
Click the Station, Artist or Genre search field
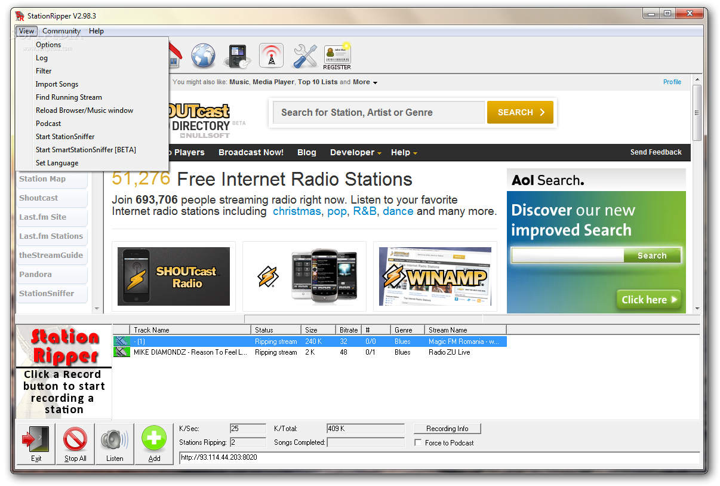click(379, 112)
